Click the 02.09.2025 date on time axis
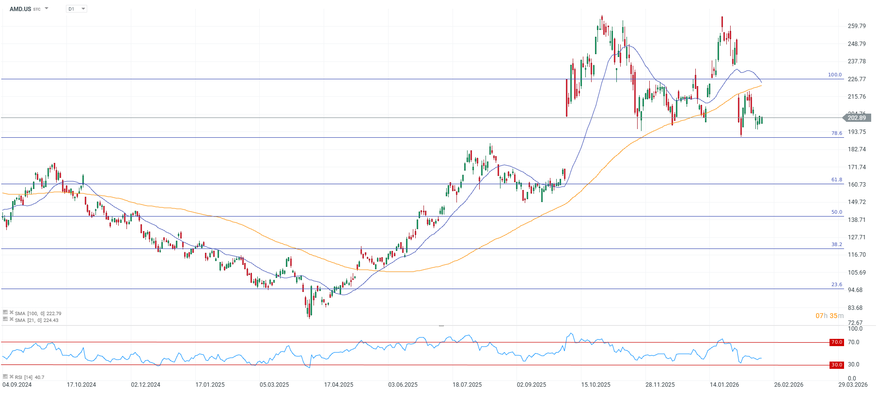This screenshot has width=877, height=393. click(532, 385)
